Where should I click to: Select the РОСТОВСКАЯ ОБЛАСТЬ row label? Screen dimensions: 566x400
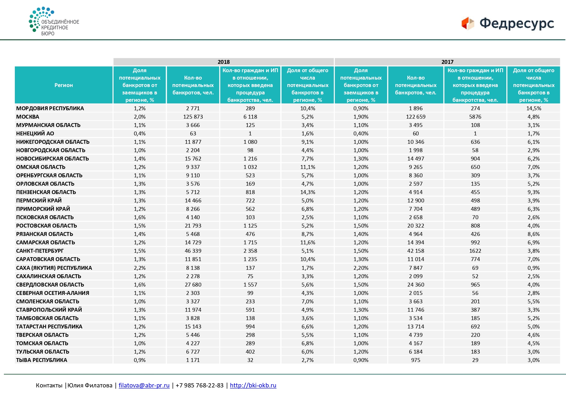(46, 226)
